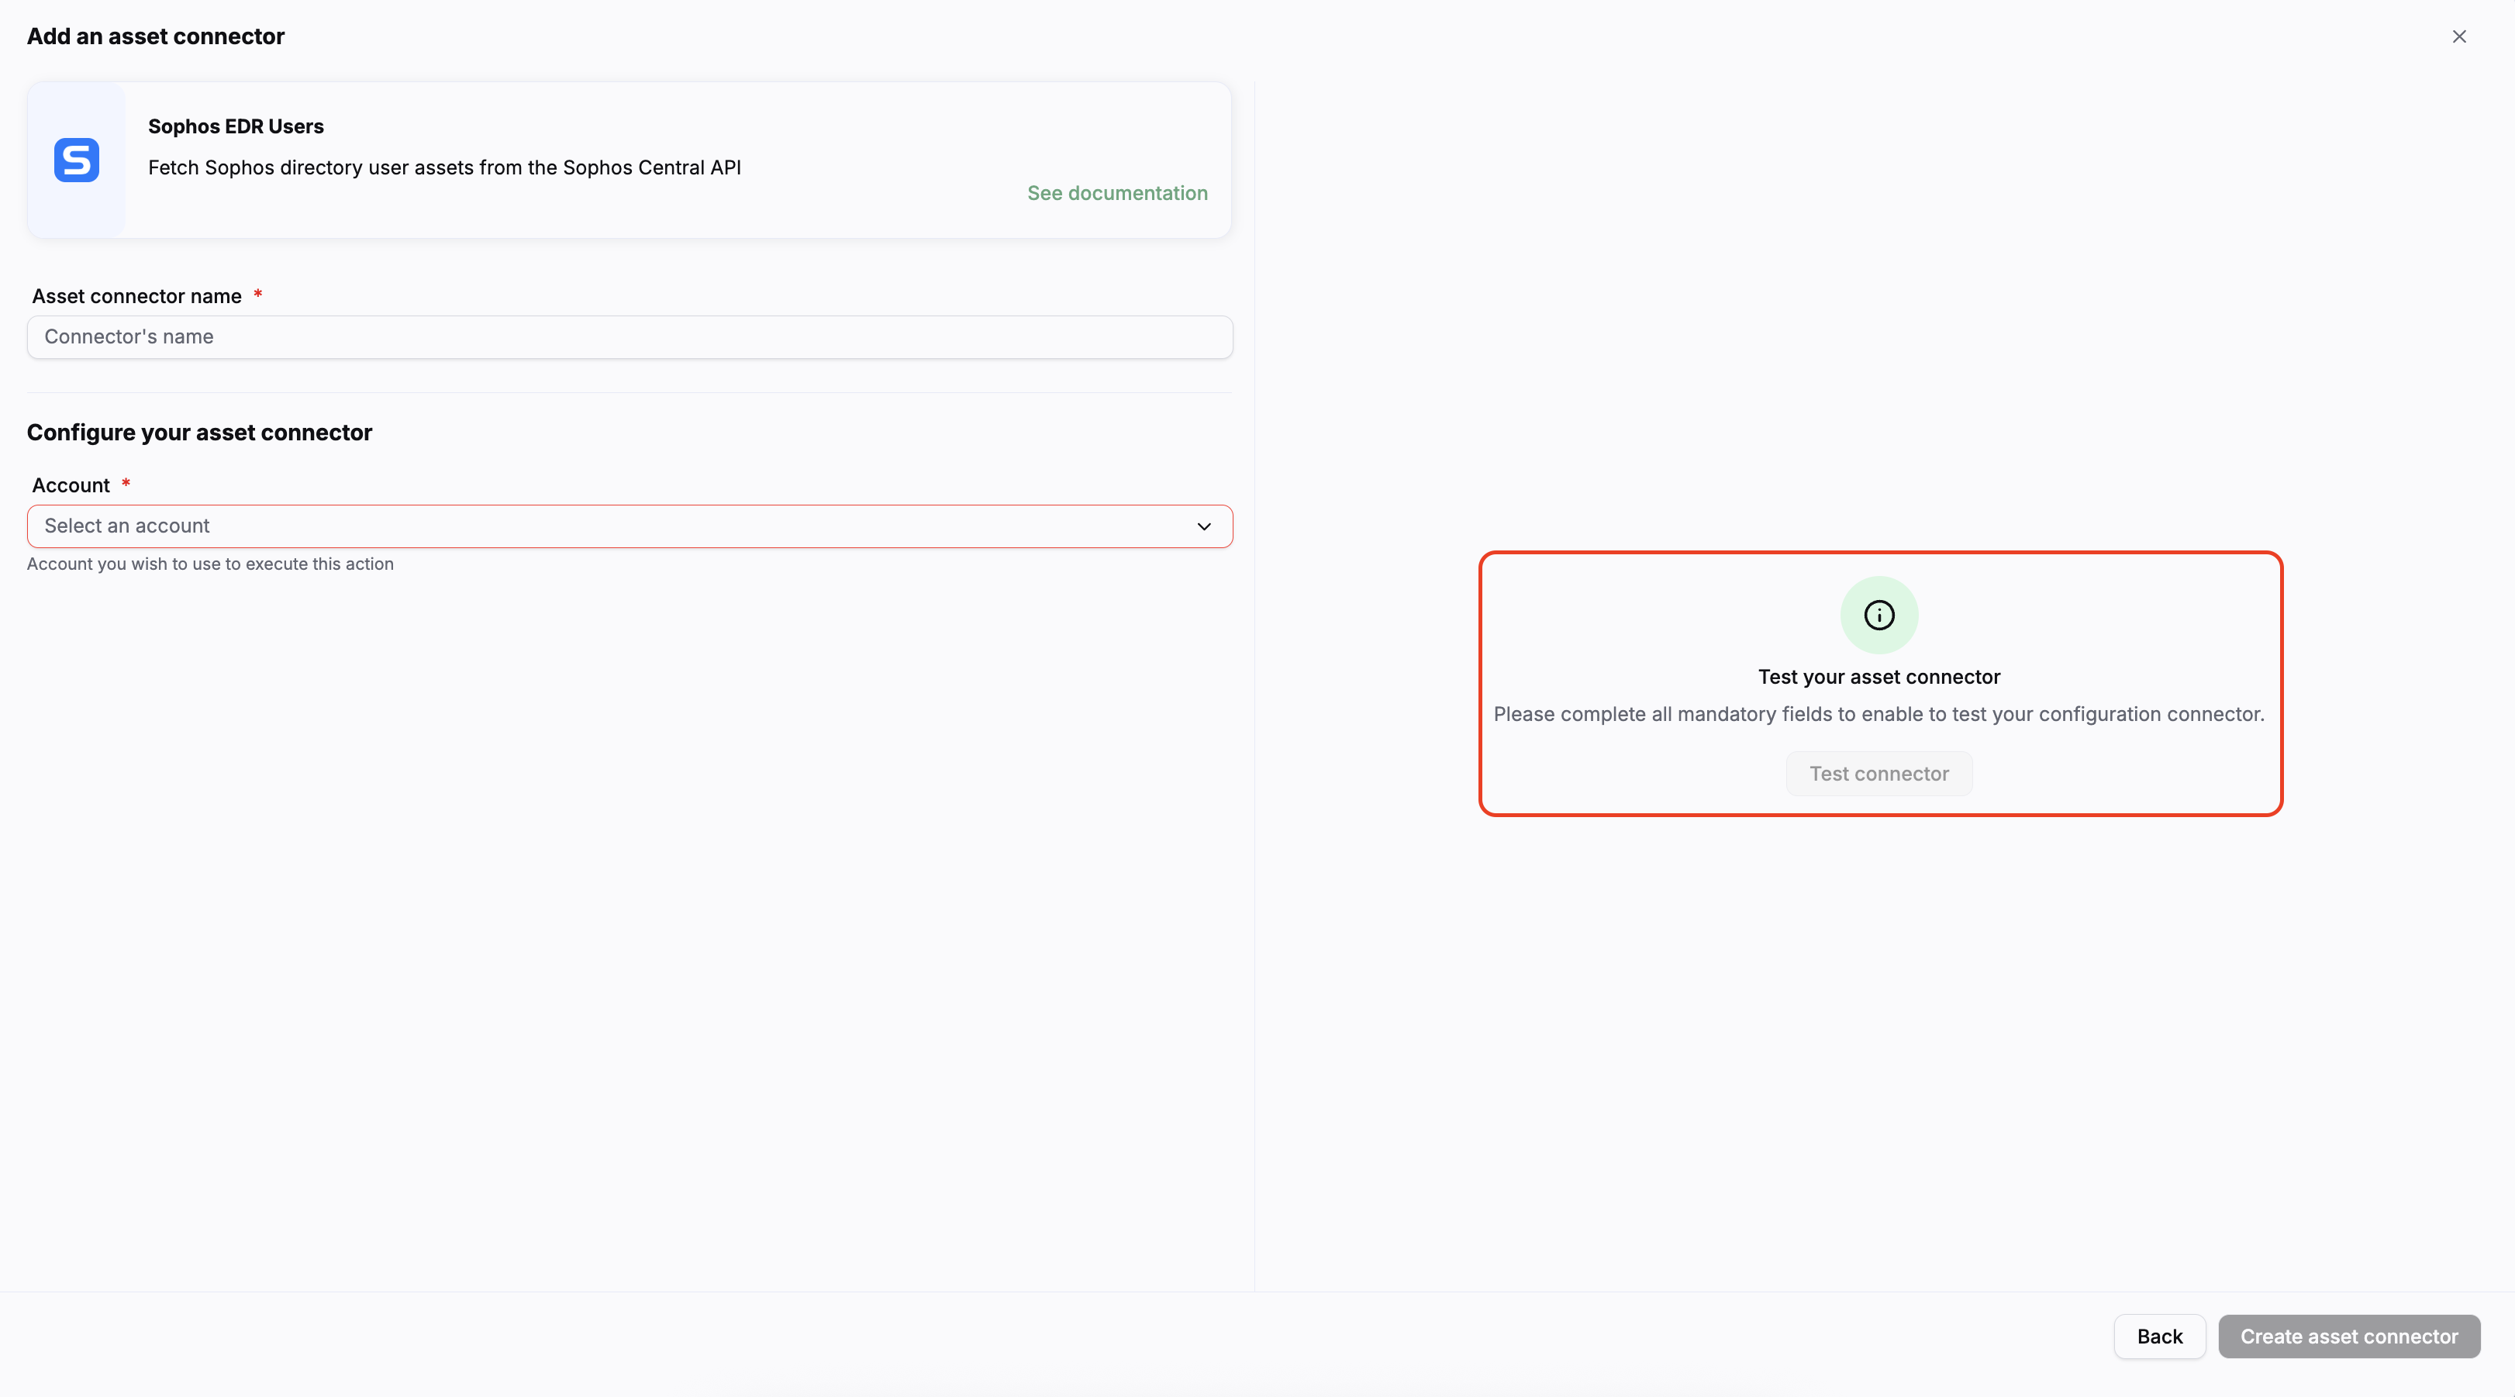Click 'Account you wish to use' helper text
The width and height of the screenshot is (2515, 1397).
click(x=210, y=564)
